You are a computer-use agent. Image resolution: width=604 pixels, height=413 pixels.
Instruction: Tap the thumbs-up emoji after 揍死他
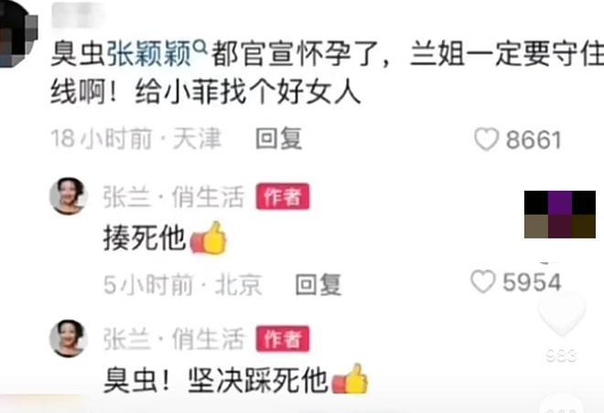point(209,238)
